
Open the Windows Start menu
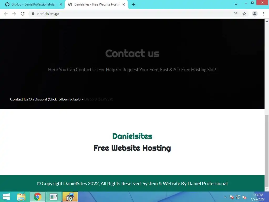click(x=6, y=197)
